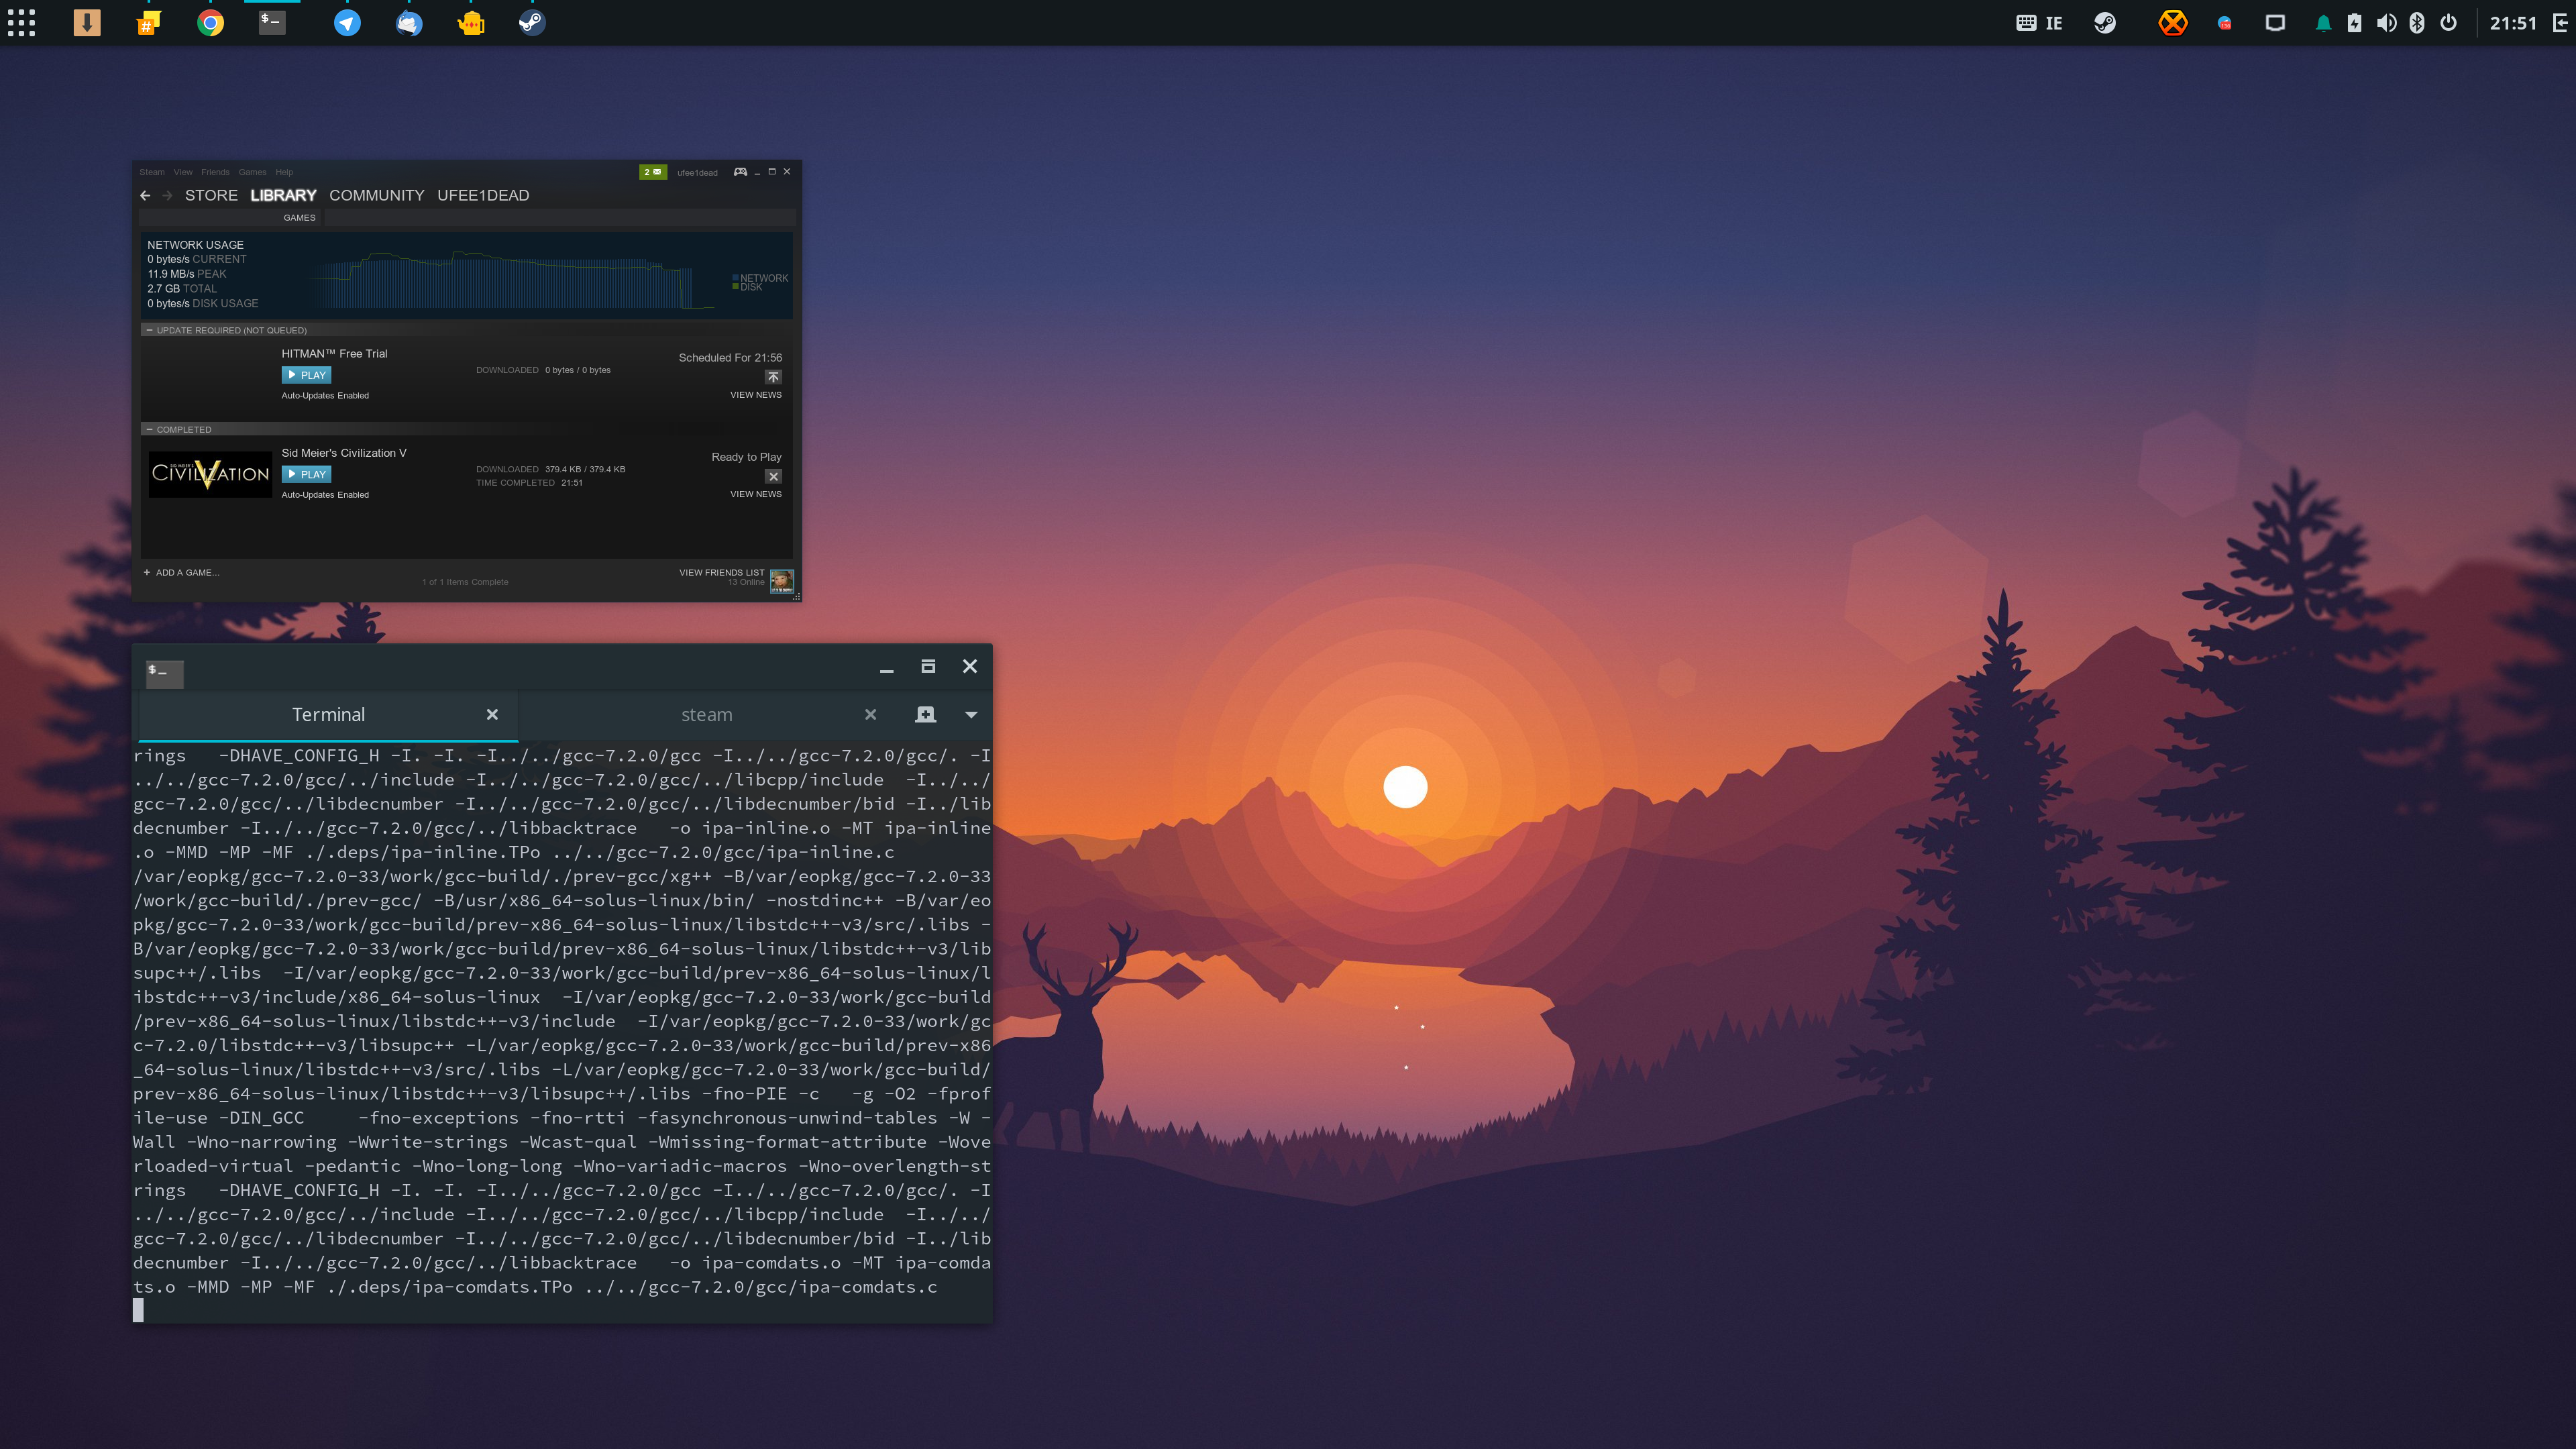Screen dimensions: 2576x1449
Task: Go forward using Steam's forward arrow
Action: pyautogui.click(x=167, y=196)
